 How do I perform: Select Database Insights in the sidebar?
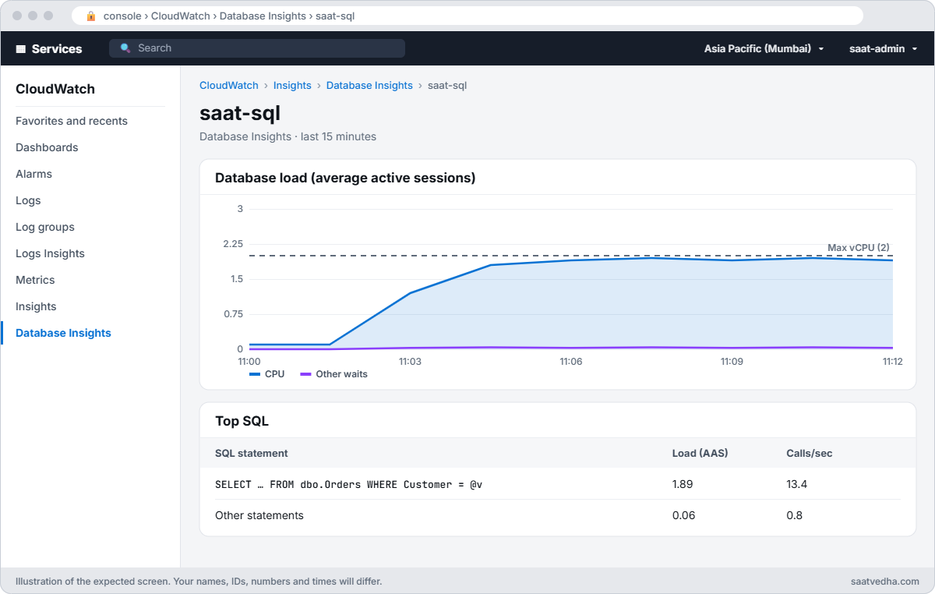click(63, 333)
